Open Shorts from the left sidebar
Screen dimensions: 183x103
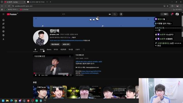[x=3, y=24]
